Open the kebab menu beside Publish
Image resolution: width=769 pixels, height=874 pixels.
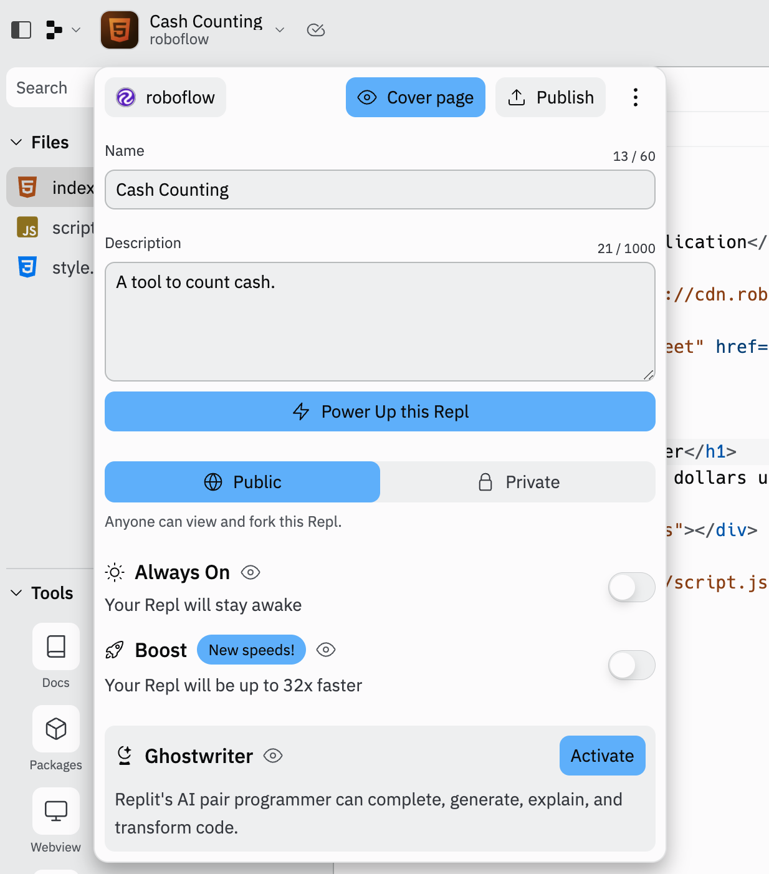pyautogui.click(x=635, y=97)
